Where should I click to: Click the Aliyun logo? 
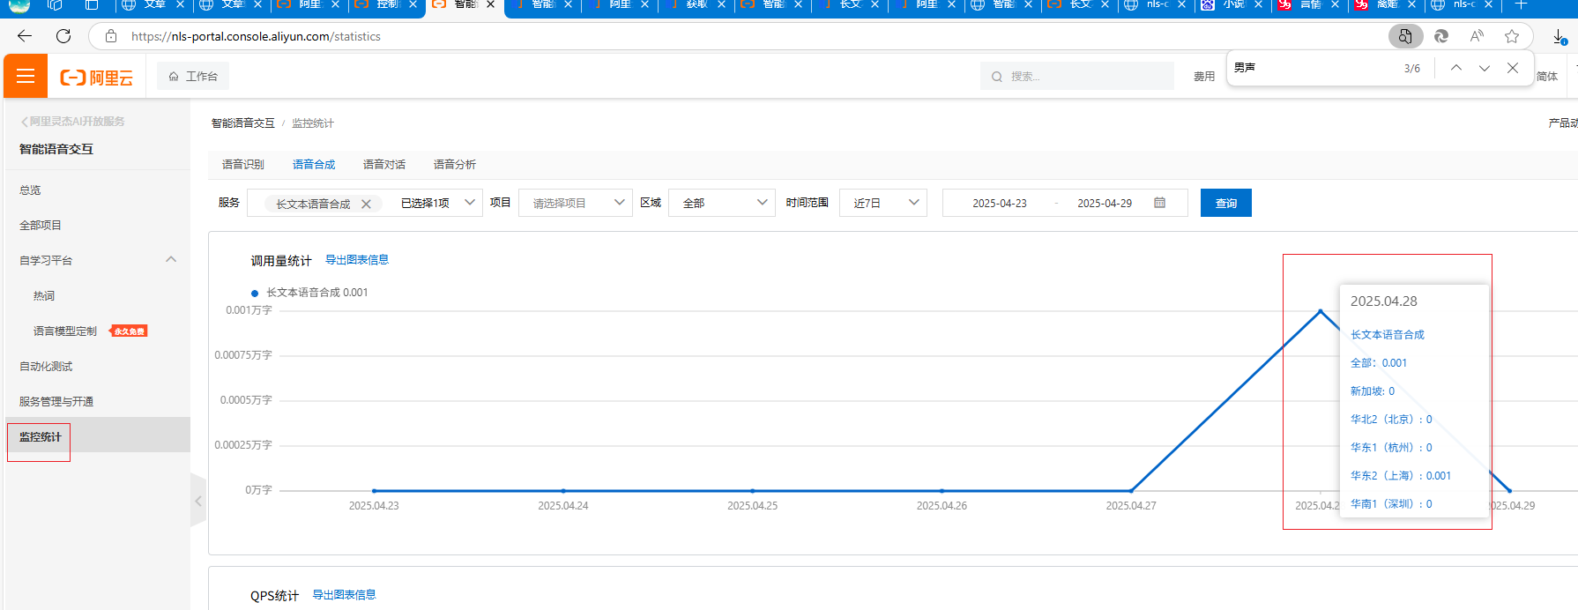click(x=97, y=78)
